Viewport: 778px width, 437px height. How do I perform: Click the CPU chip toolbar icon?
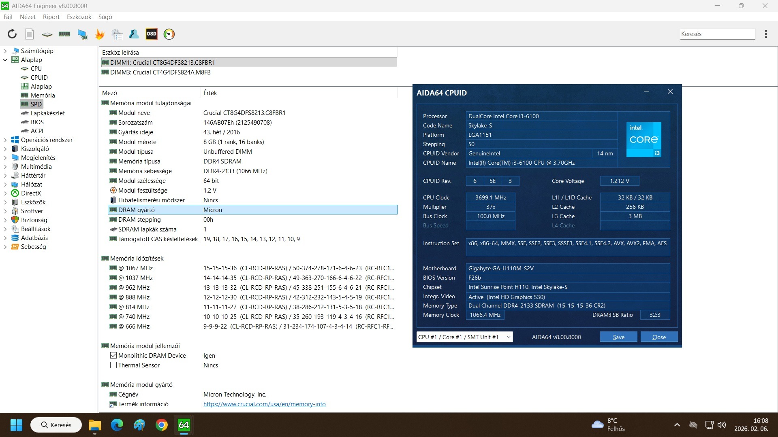coord(47,34)
